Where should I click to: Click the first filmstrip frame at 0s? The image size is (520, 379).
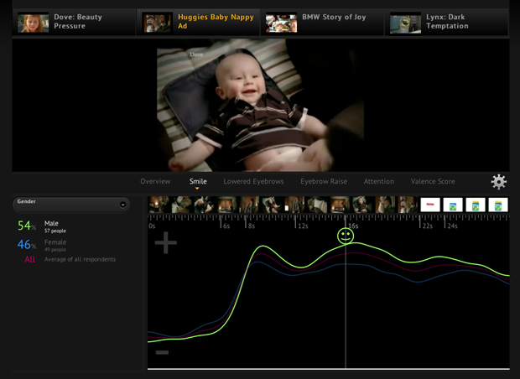pos(158,205)
